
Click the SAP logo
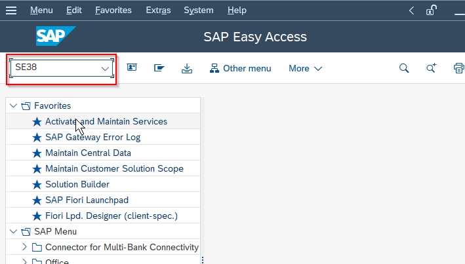tap(56, 36)
